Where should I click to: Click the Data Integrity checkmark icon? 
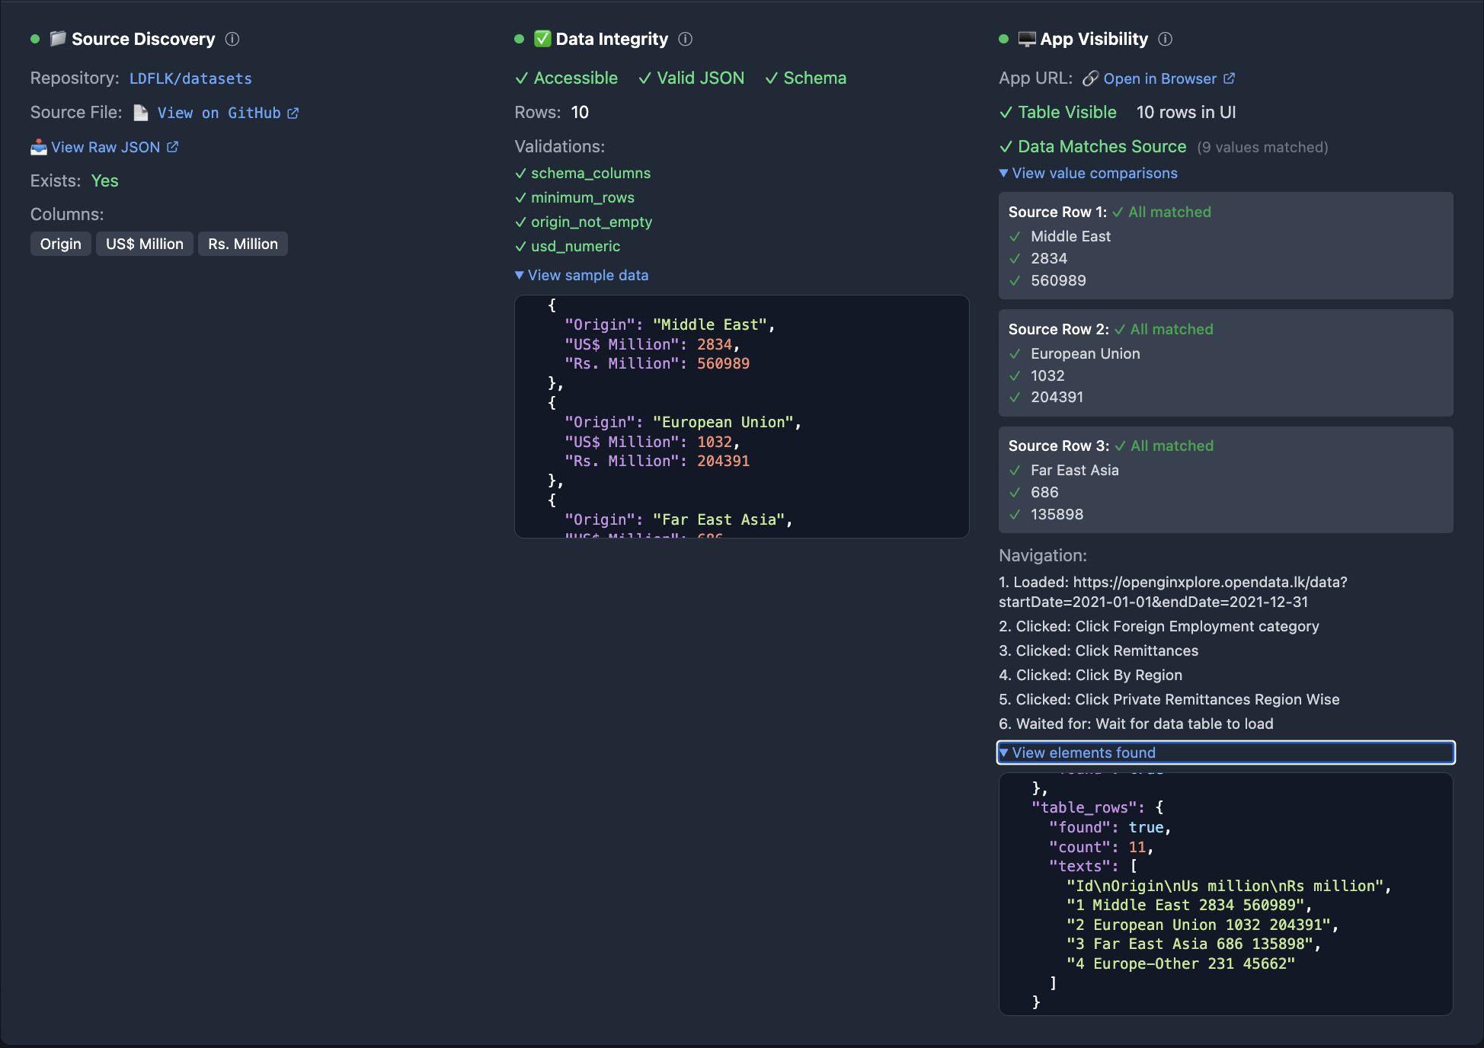coord(542,39)
